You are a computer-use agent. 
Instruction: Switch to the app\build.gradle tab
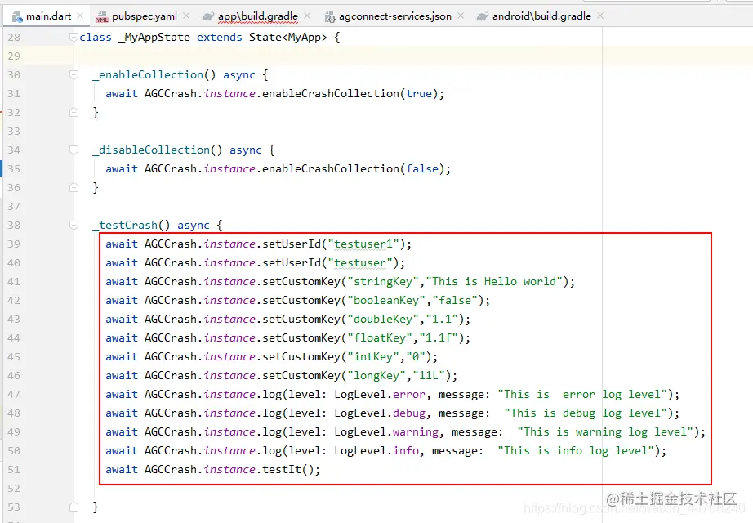258,16
